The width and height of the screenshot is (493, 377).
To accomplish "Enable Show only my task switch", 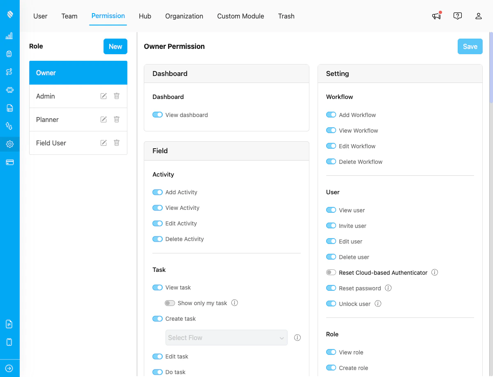I will click(x=170, y=303).
